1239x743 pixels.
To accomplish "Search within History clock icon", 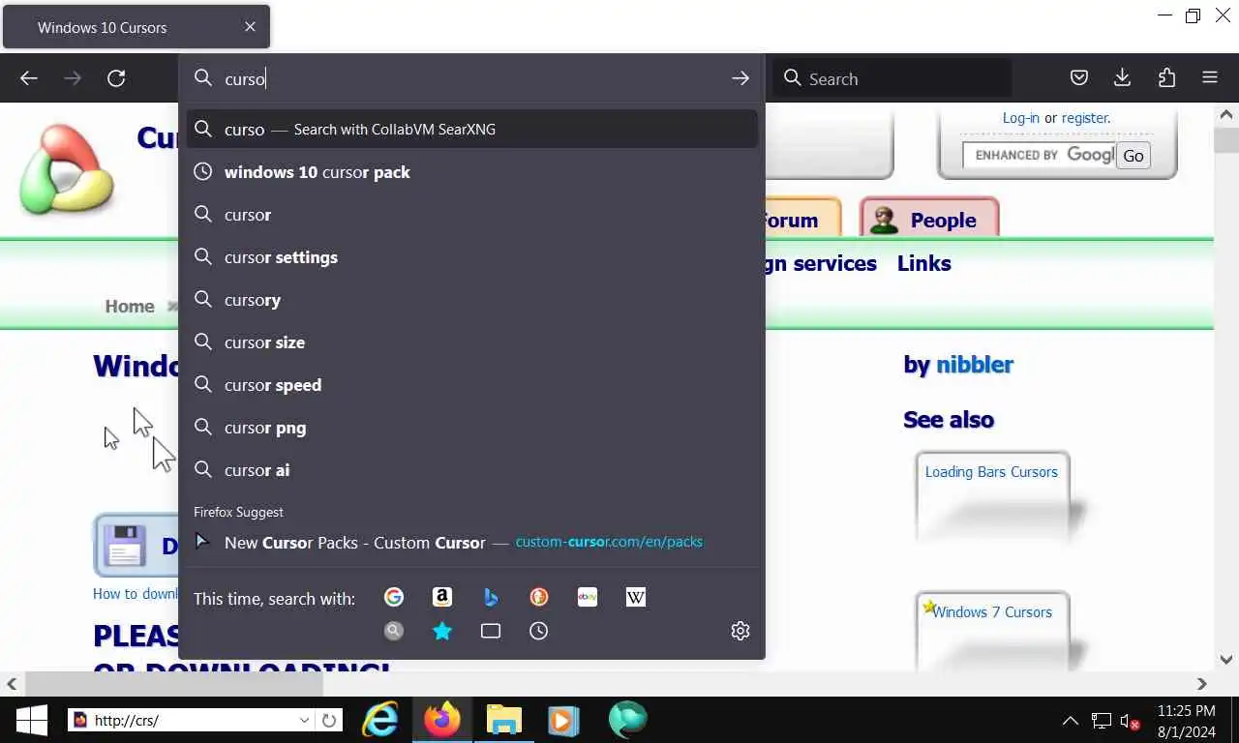I will tap(539, 631).
